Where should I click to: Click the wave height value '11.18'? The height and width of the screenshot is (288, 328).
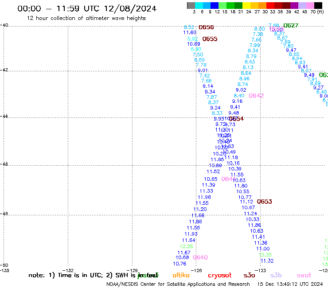231,157
